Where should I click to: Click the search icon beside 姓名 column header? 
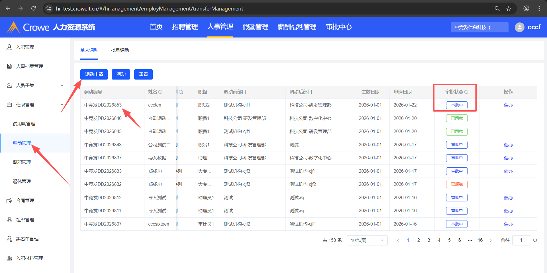[160, 92]
